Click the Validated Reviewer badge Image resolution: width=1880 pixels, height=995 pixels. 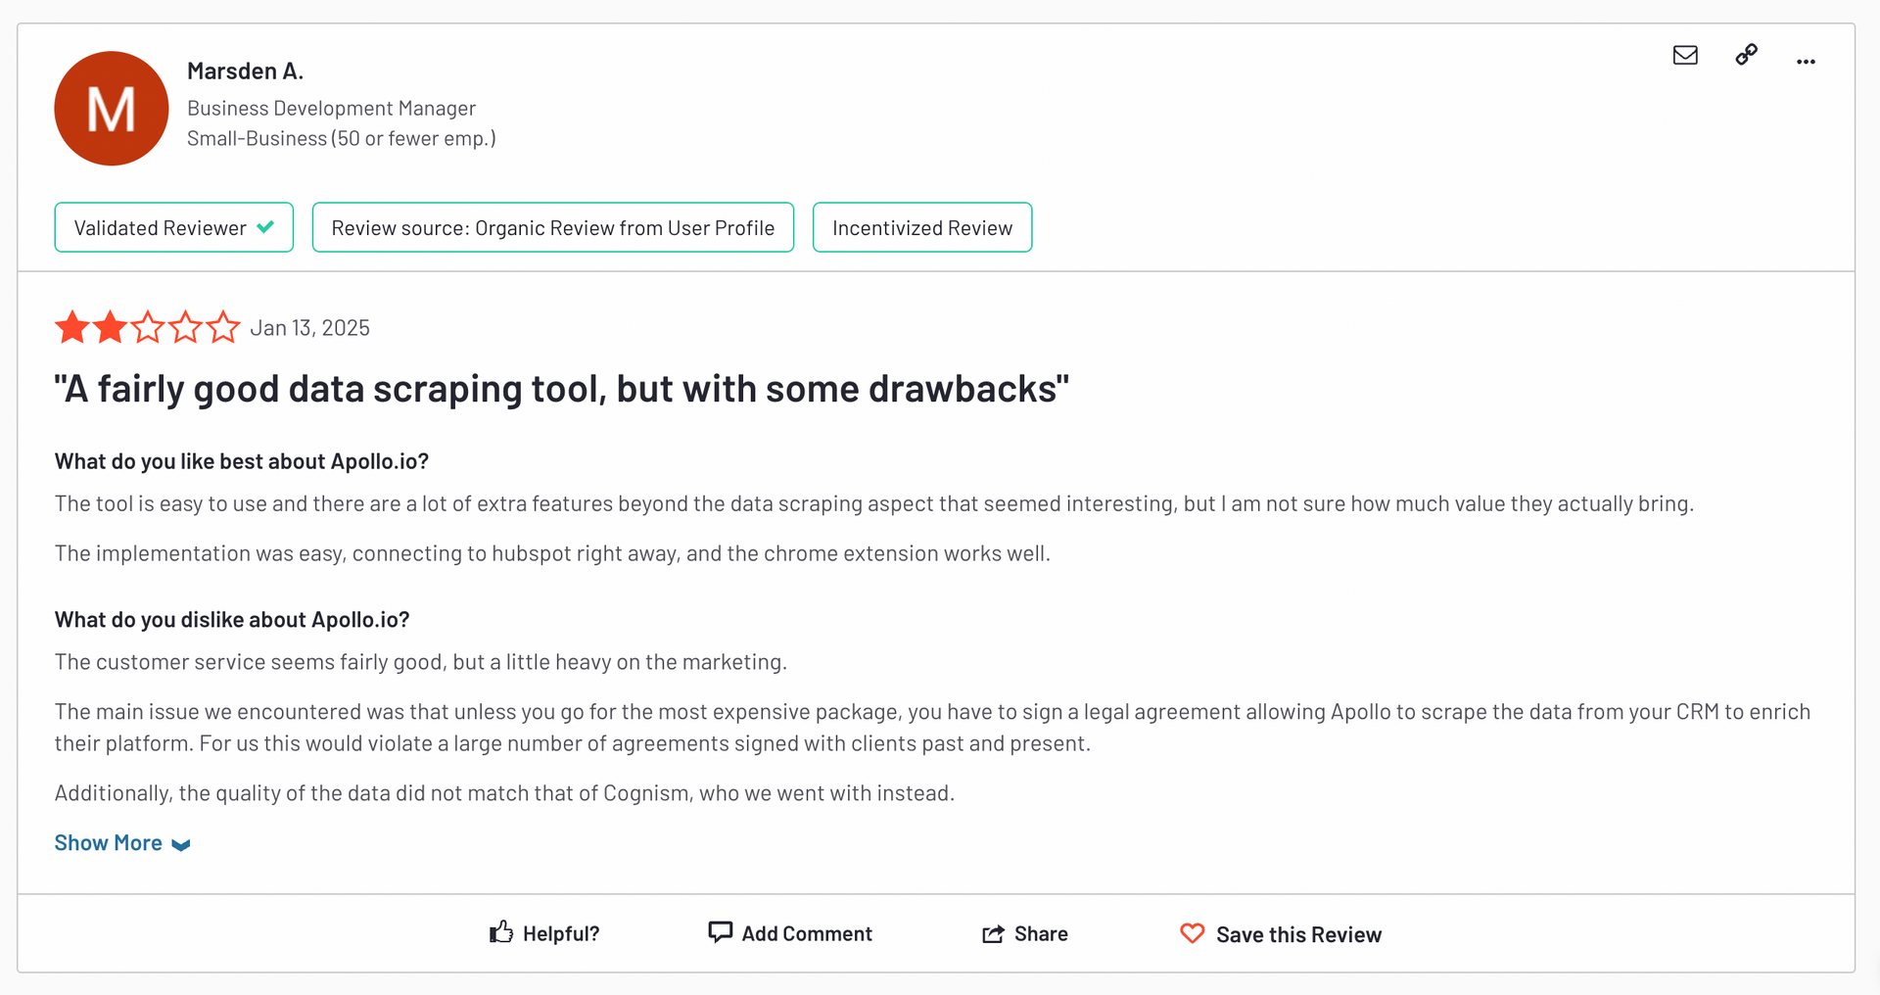pos(174,227)
